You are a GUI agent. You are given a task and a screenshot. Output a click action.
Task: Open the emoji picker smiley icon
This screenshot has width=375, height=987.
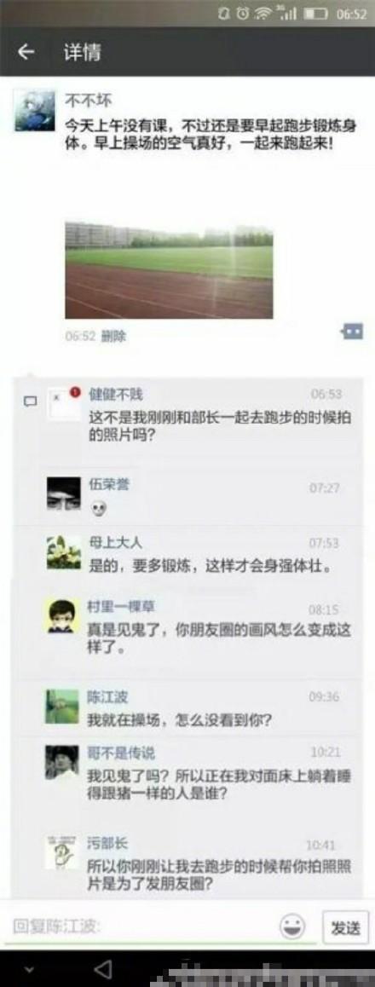point(292,926)
